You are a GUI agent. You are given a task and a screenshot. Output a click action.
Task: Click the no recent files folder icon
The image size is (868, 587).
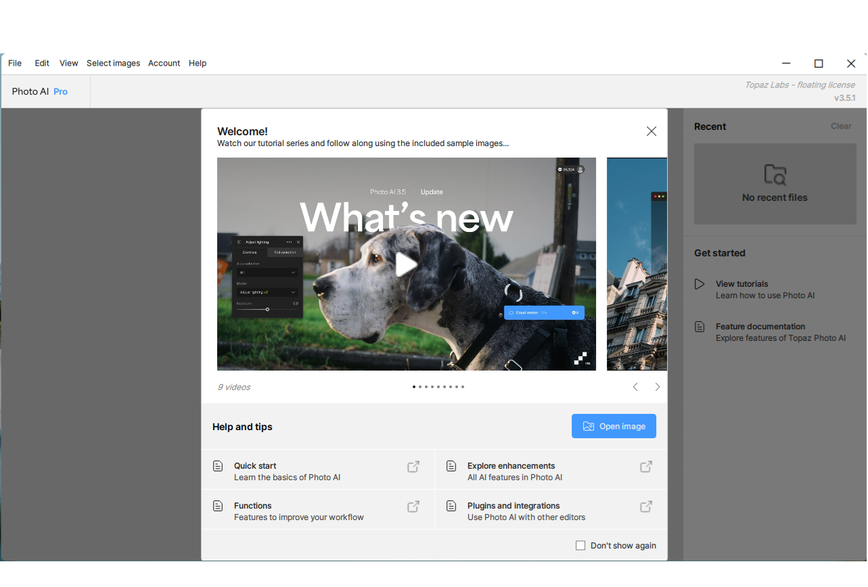(775, 175)
